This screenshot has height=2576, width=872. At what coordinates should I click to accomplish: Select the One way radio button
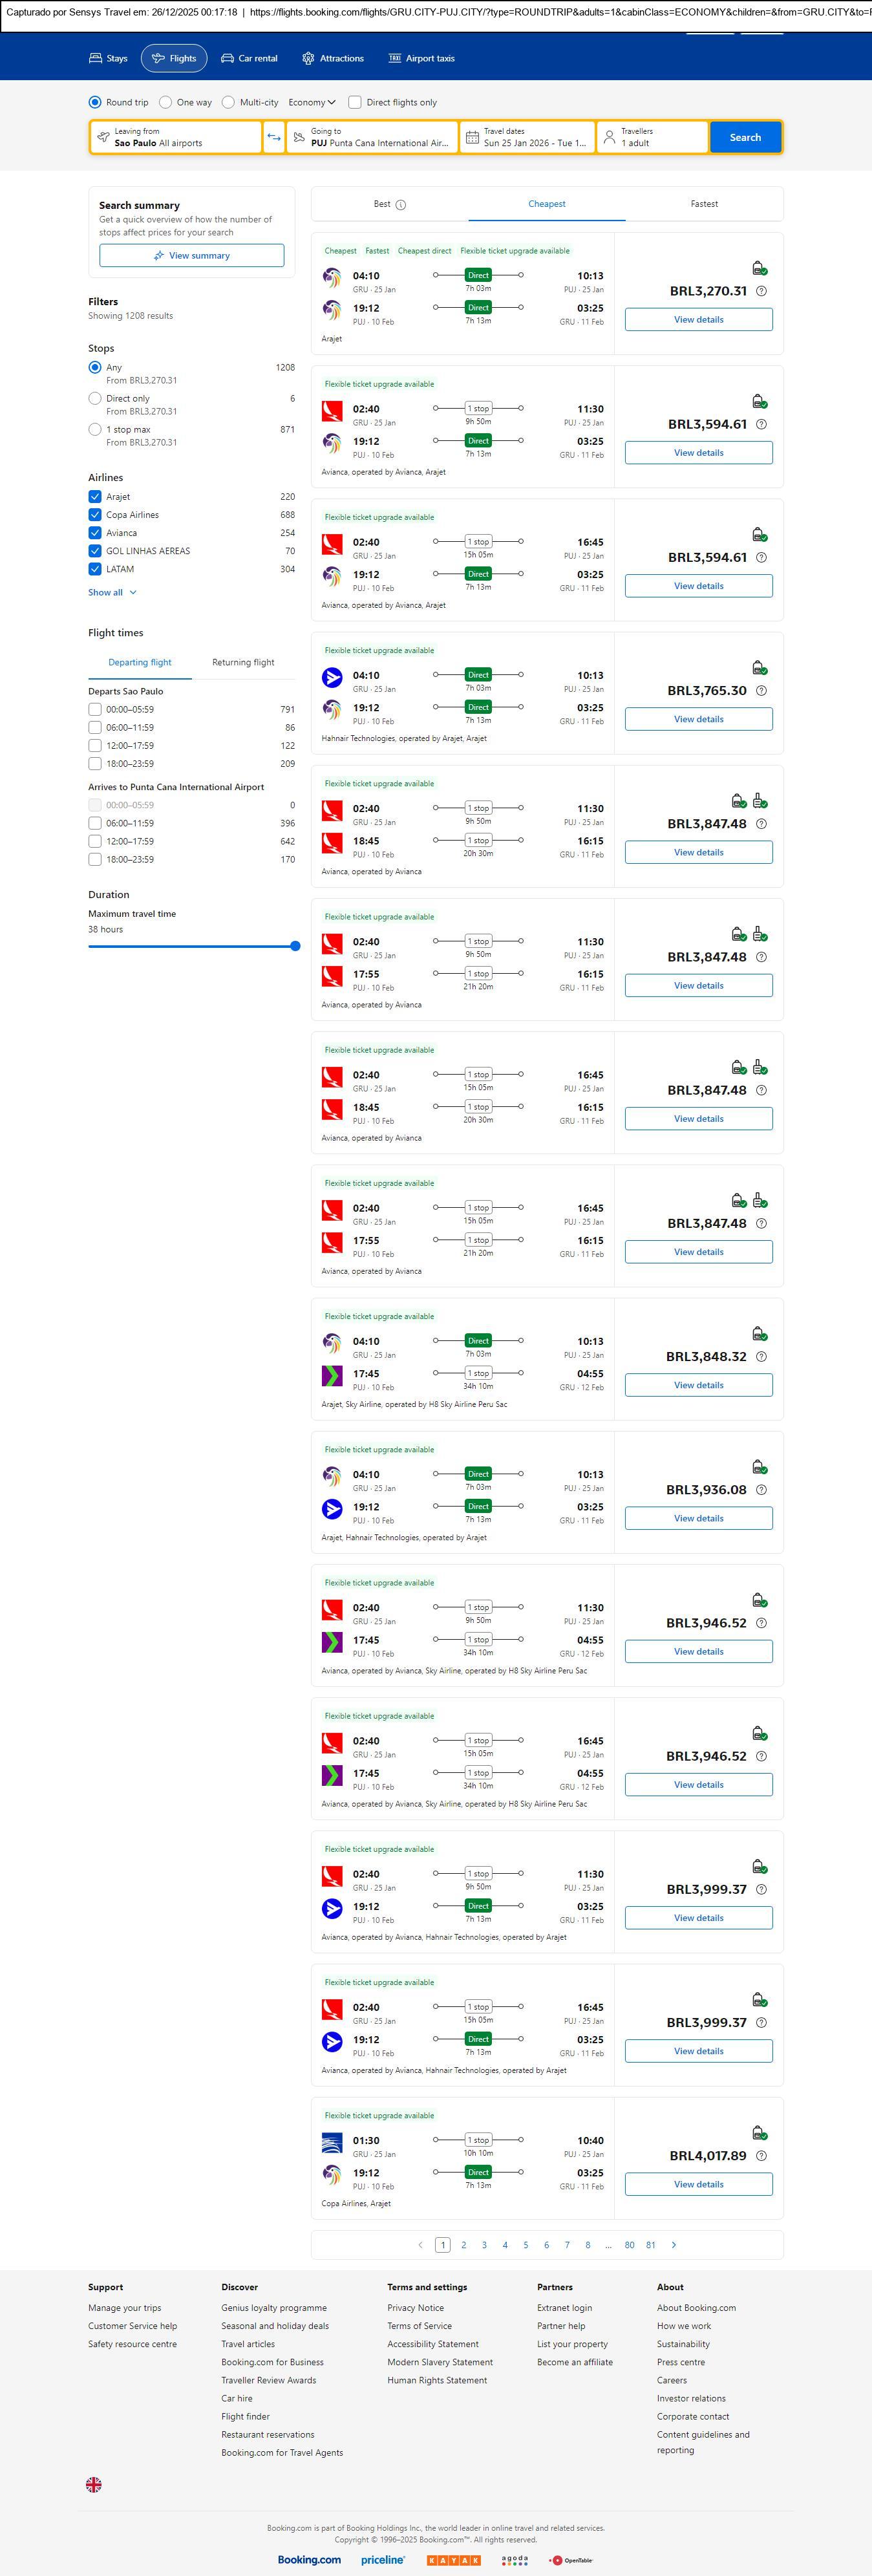point(166,102)
